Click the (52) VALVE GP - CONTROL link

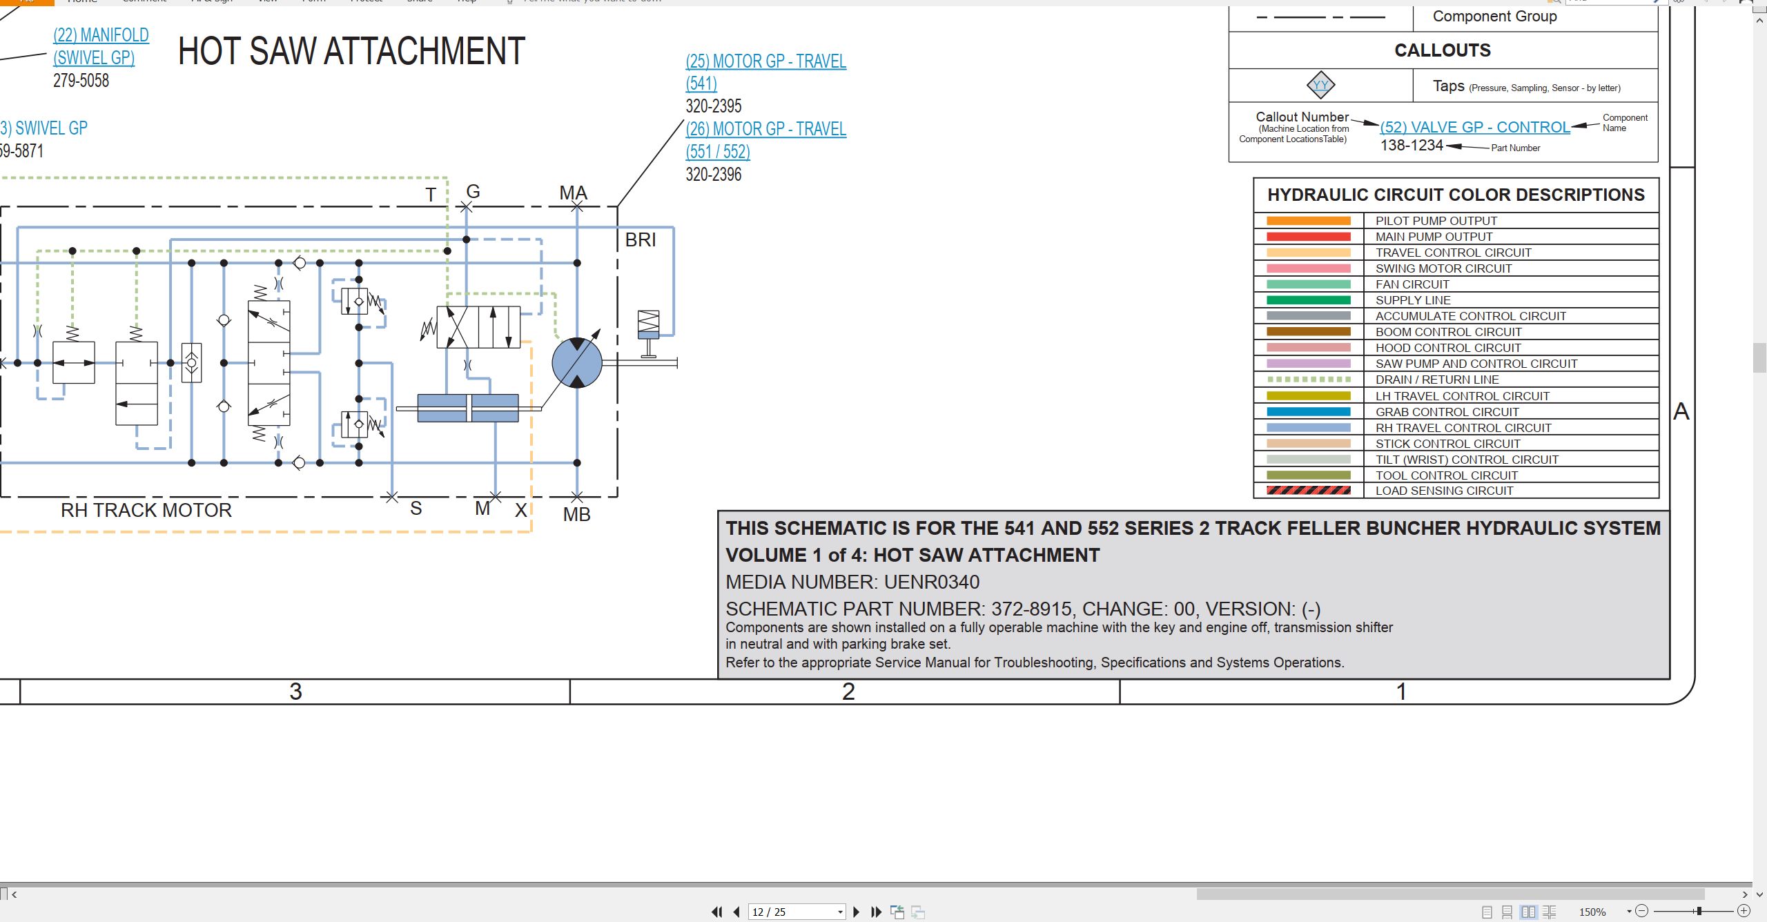pos(1475,127)
